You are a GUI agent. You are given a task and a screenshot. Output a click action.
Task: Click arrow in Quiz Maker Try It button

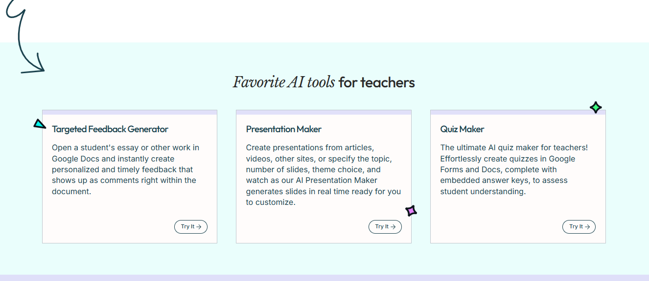(x=587, y=227)
